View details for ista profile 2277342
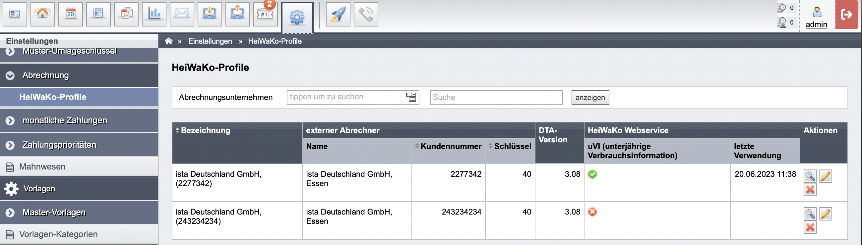Viewport: 862px width, 245px height. (x=810, y=176)
